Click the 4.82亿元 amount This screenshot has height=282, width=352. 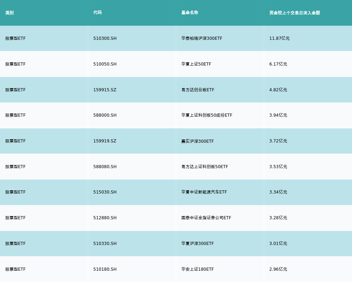(278, 90)
